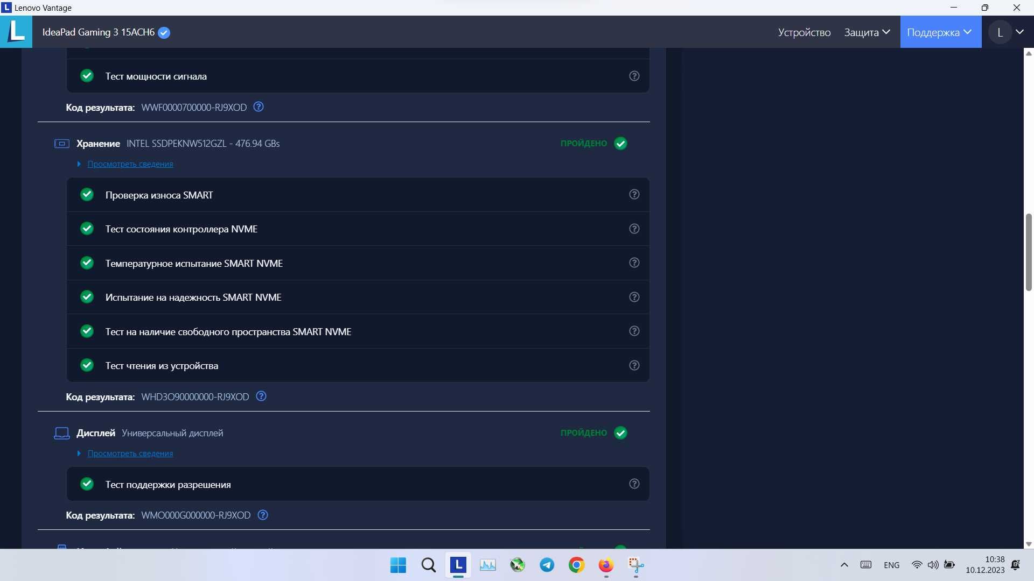This screenshot has height=581, width=1034.
Task: Click ПРОЙДЕНО status for Дисплей
Action: click(584, 433)
